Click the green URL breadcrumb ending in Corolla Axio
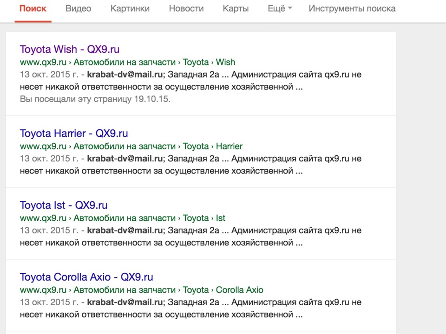This screenshot has width=446, height=334. 141,289
